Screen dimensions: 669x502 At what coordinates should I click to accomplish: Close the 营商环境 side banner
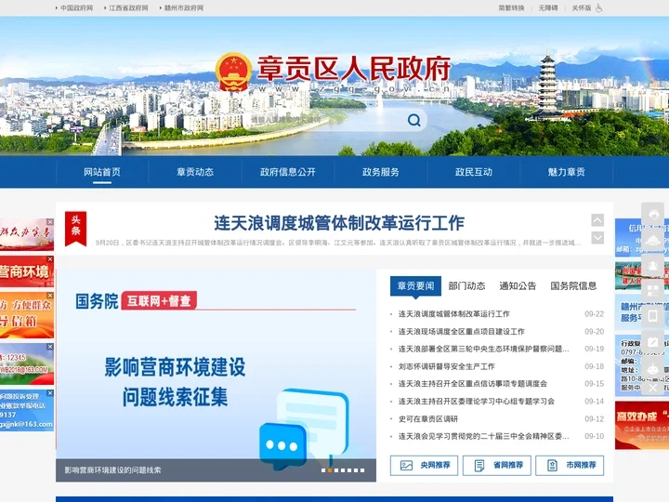pyautogui.click(x=50, y=259)
